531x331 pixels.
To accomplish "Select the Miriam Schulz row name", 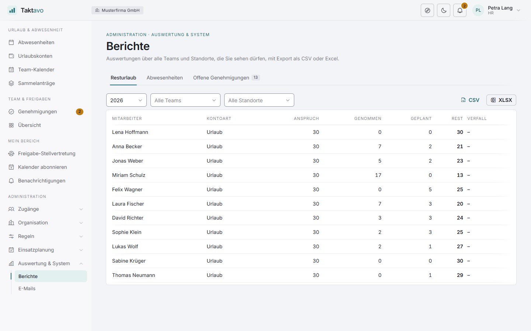I will pos(129,175).
